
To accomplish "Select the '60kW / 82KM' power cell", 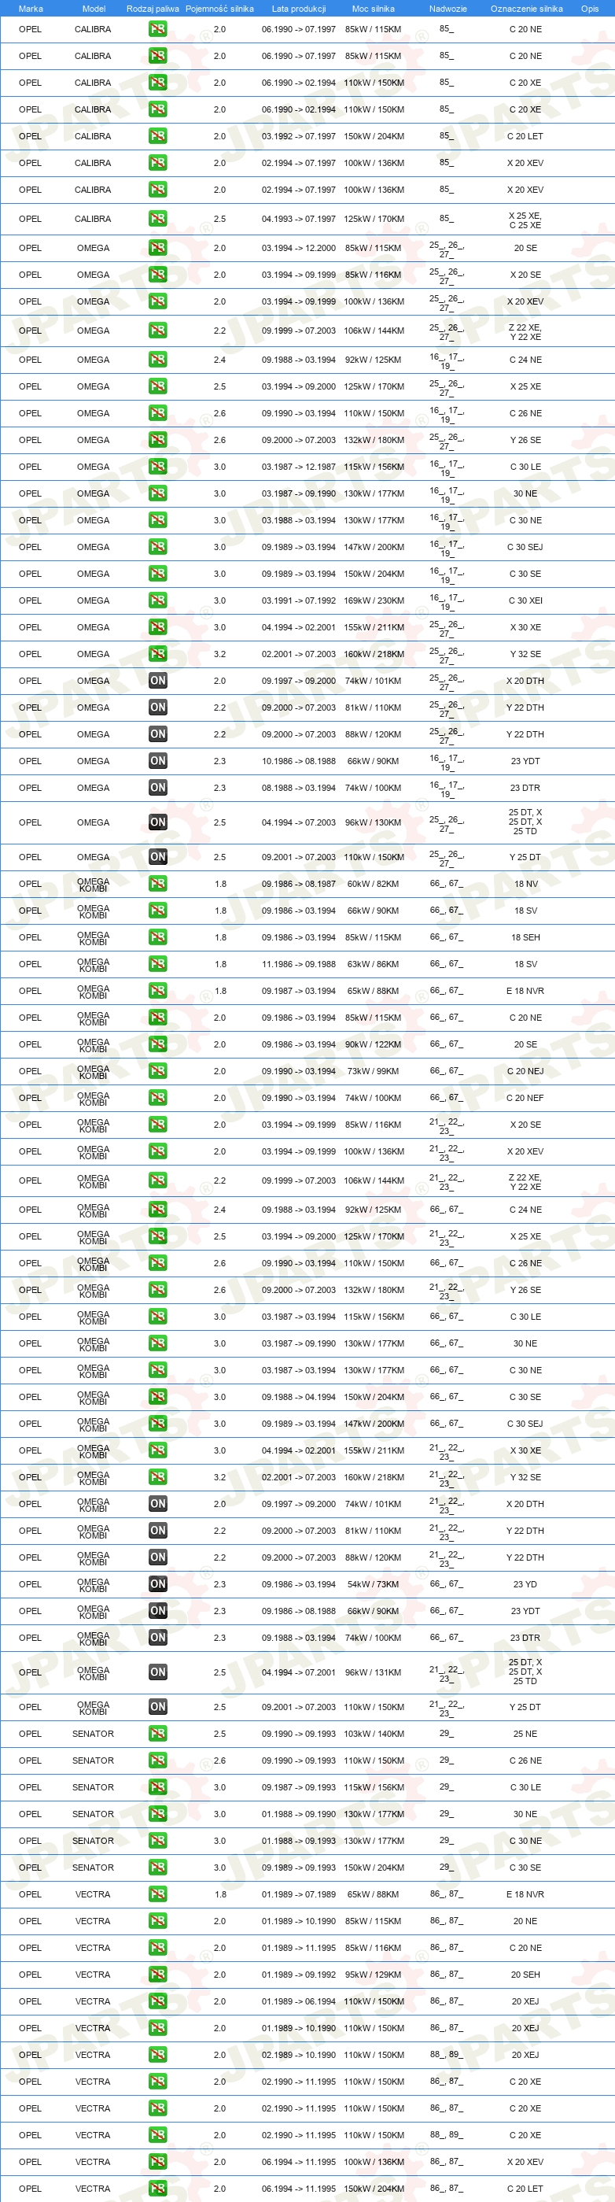I will point(374,884).
